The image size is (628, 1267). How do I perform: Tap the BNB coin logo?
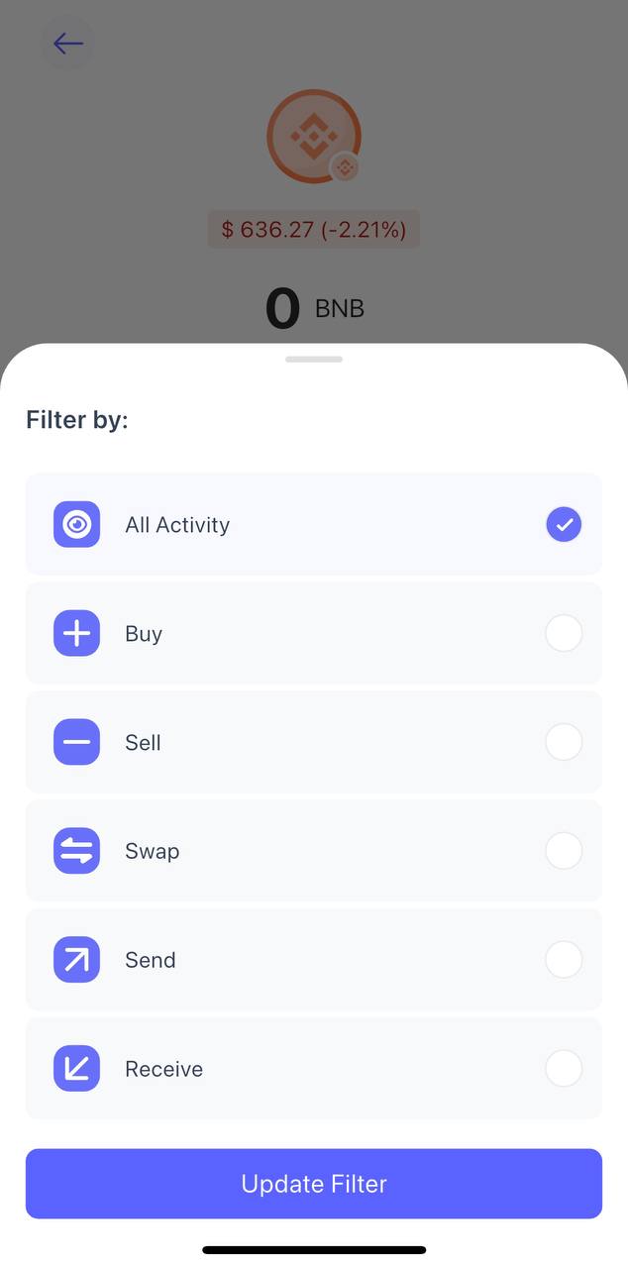pos(314,136)
